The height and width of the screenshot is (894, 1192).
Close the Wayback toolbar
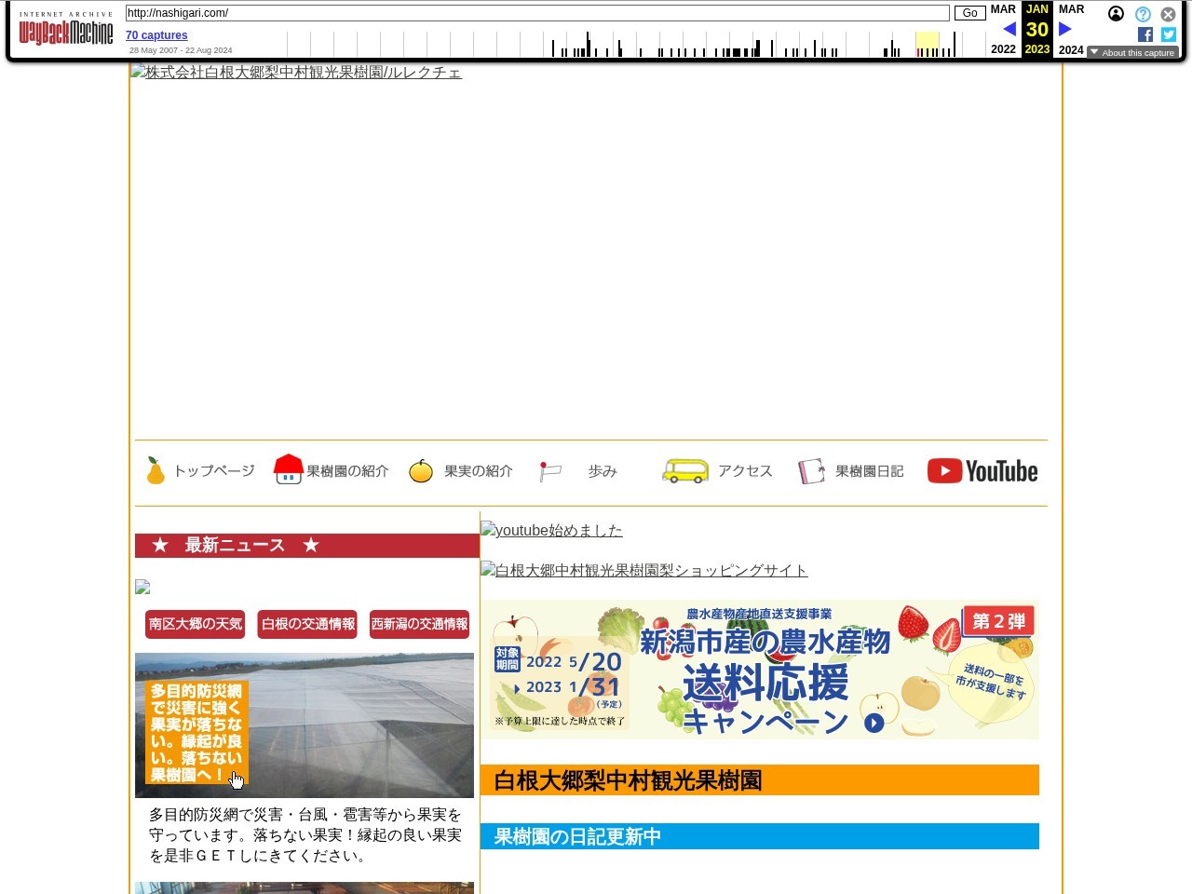pos(1168,14)
